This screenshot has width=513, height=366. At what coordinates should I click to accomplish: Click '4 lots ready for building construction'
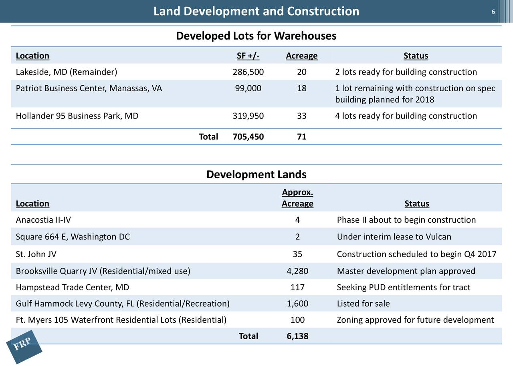tap(406, 116)
